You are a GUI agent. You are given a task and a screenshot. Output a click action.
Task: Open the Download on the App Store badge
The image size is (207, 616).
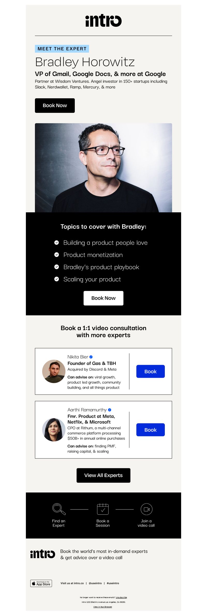point(41,583)
